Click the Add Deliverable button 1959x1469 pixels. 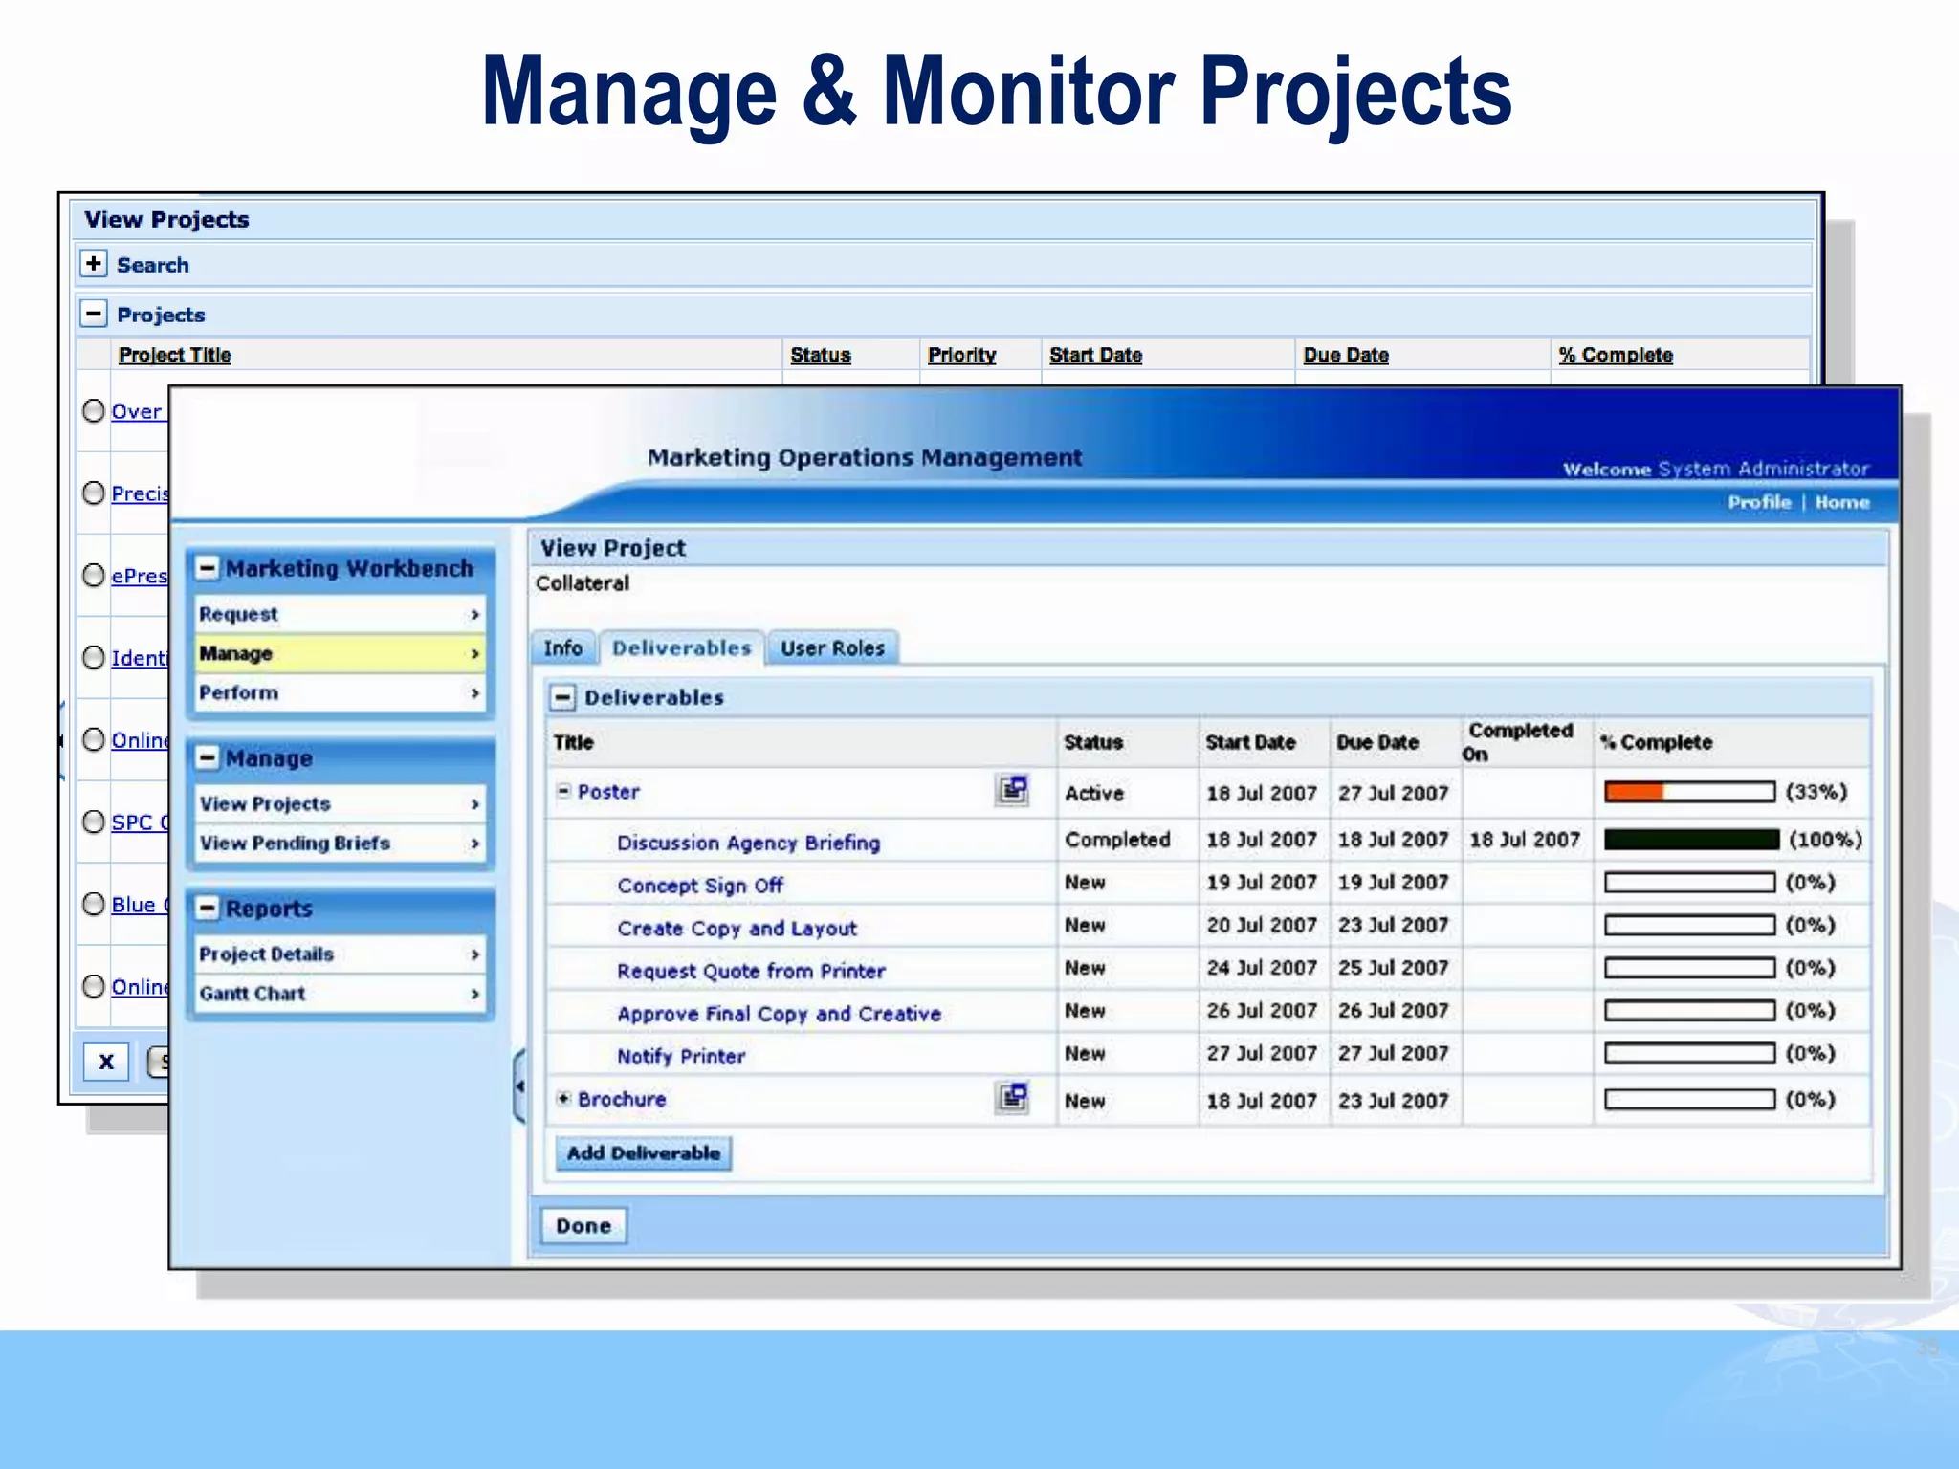click(x=644, y=1153)
